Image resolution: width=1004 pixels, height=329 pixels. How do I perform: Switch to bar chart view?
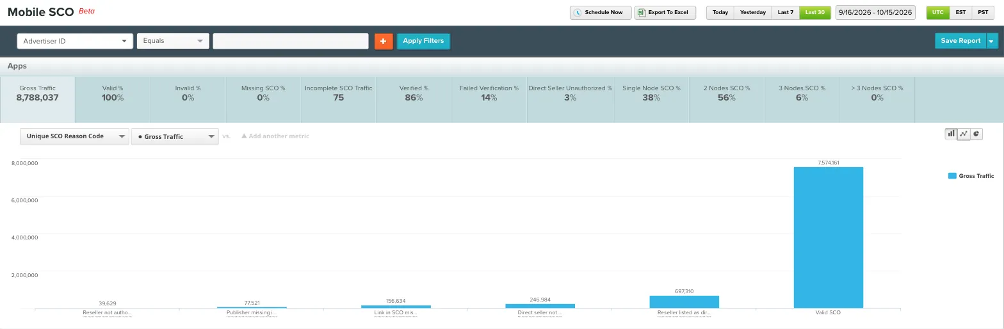(951, 134)
